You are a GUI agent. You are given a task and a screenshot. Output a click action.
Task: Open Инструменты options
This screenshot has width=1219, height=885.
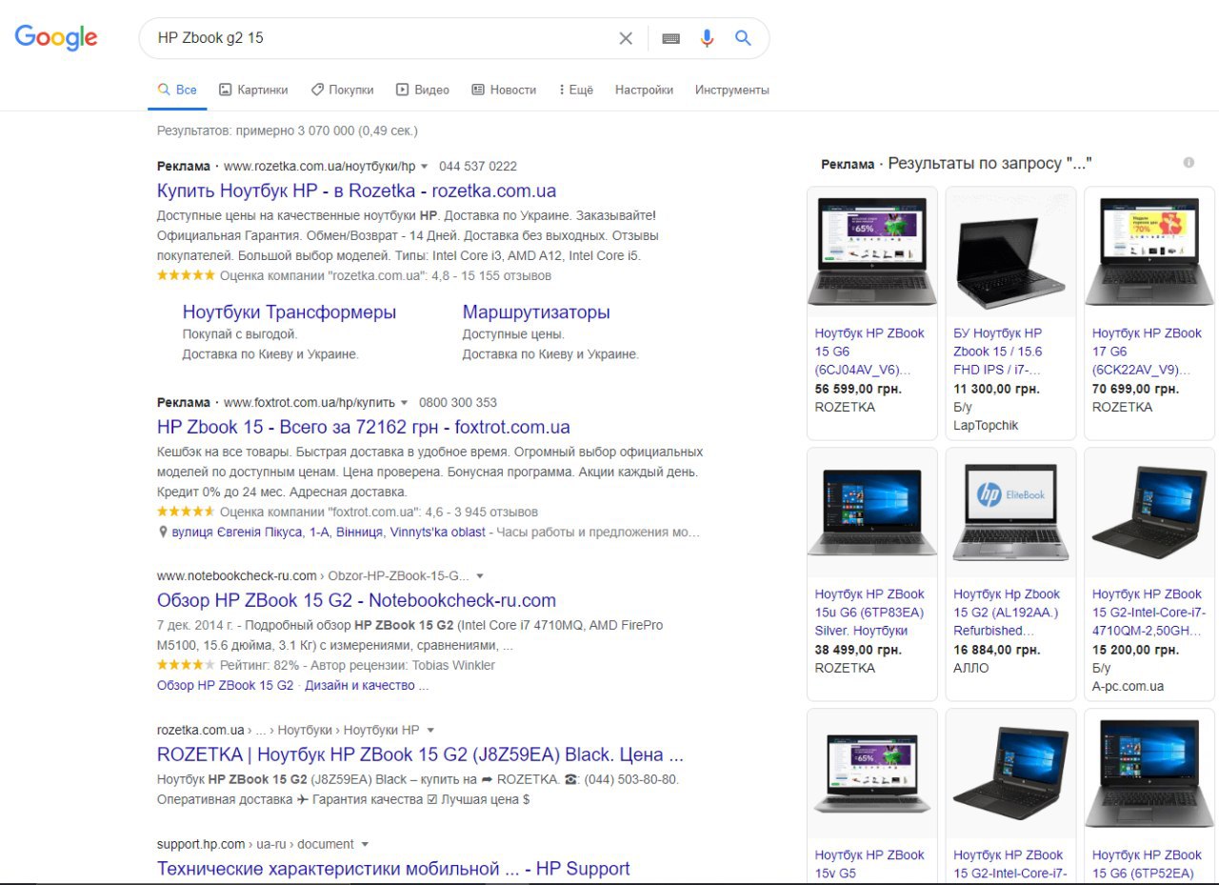(x=731, y=90)
